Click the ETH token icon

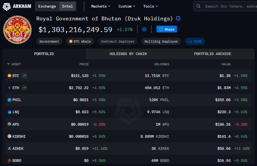[x=9, y=88]
